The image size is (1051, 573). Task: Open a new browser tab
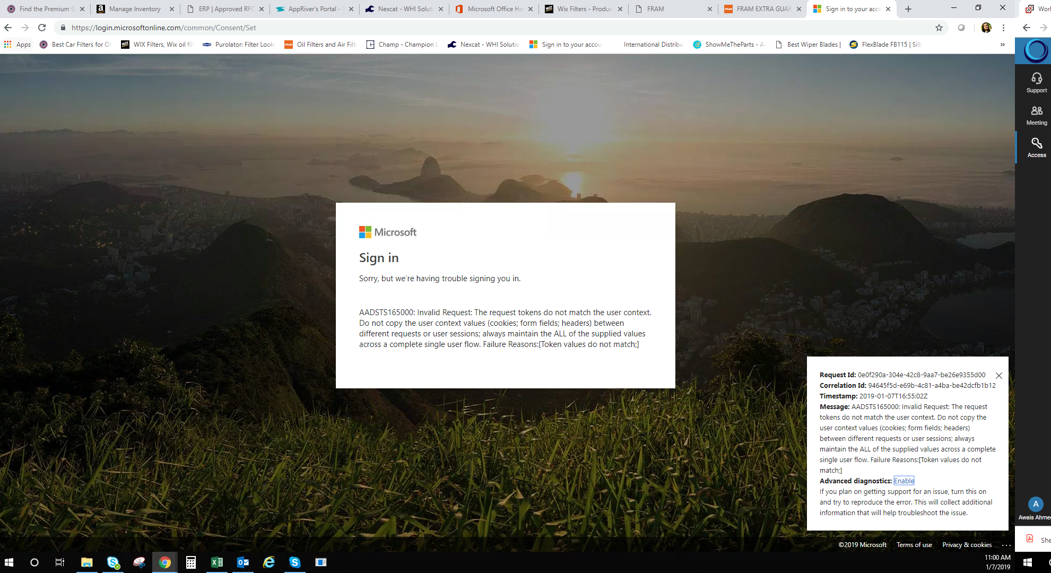point(908,9)
